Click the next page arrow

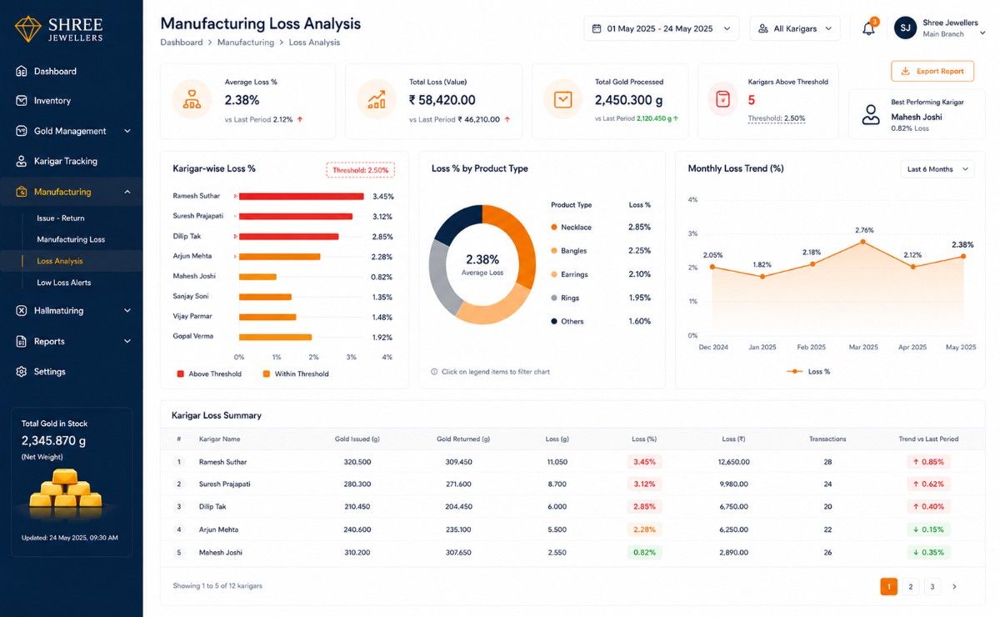point(954,587)
